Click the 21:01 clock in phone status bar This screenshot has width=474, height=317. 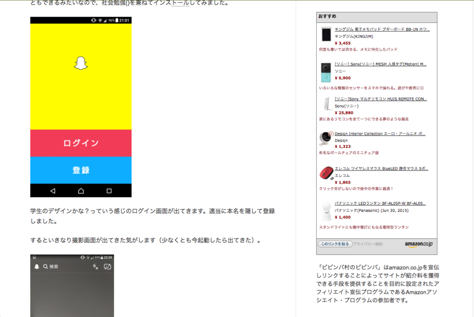(124, 20)
